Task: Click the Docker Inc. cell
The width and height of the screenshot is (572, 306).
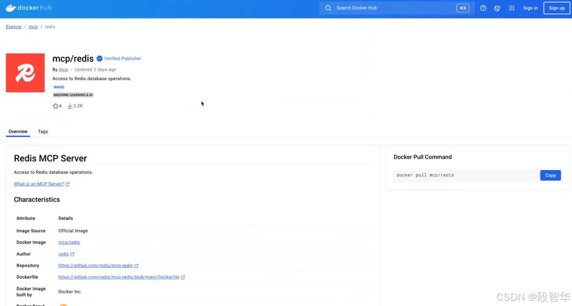Action: point(70,292)
